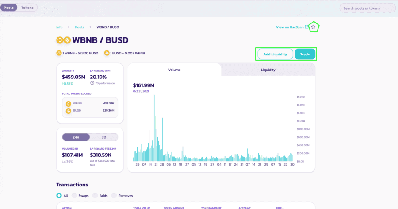Open the Volume chart tab
398x209 pixels.
174,70
